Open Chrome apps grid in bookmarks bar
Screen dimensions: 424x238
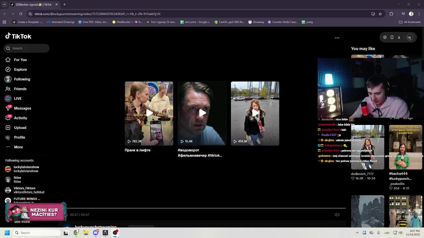pyautogui.click(x=4, y=22)
